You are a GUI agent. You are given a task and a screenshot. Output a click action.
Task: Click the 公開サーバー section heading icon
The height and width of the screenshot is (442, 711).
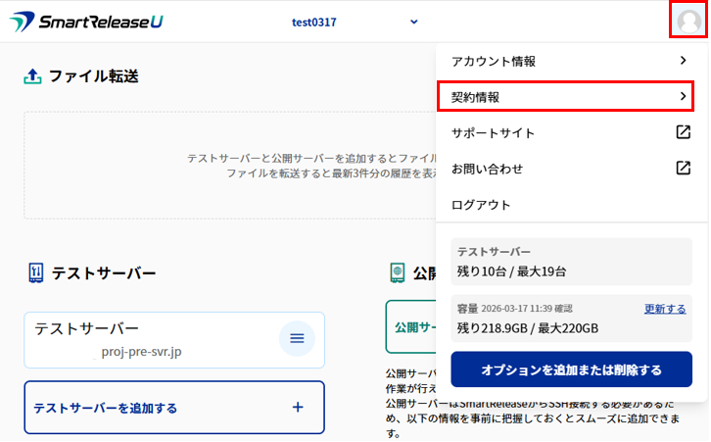[x=398, y=272]
